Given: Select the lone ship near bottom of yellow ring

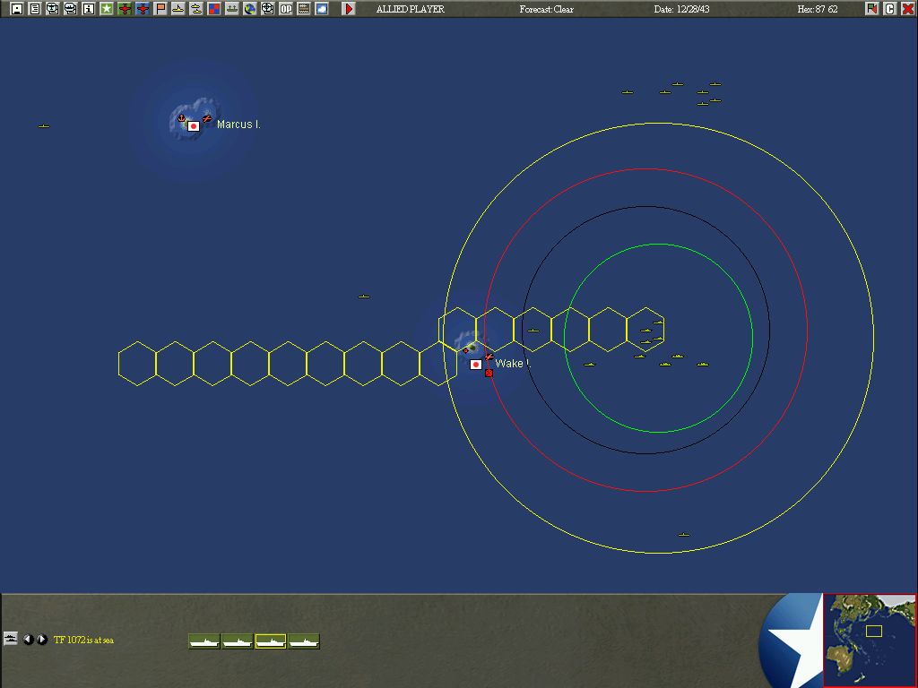Looking at the screenshot, I should [x=683, y=535].
